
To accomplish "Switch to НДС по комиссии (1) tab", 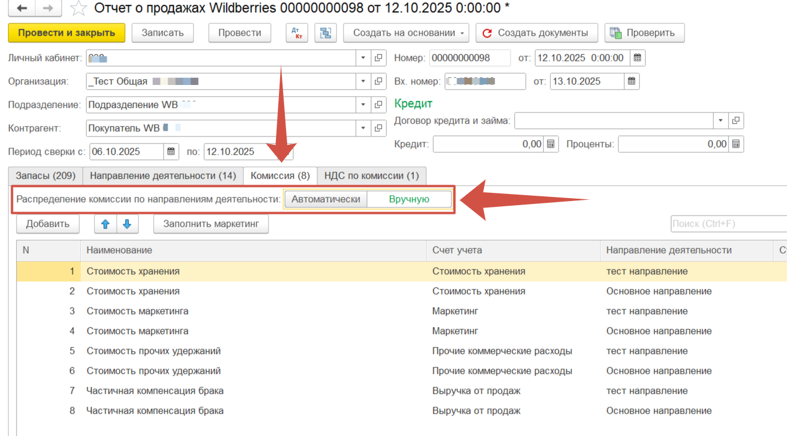I will (372, 176).
